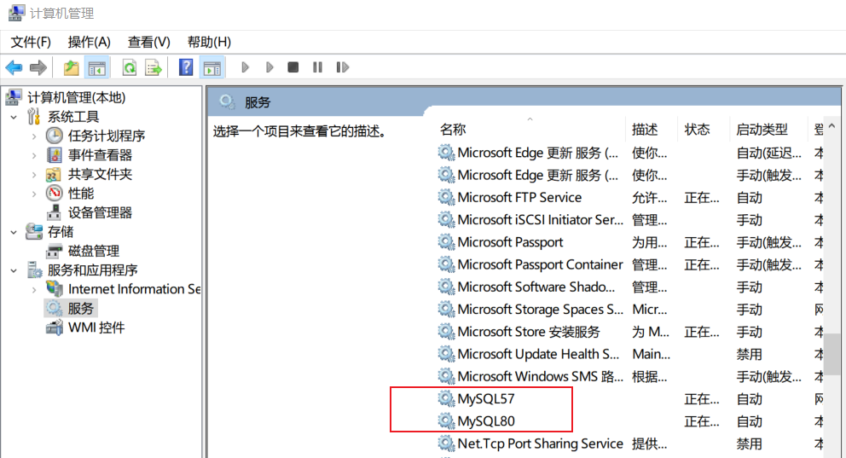Select Microsoft Windows SMS 路由器 row

coord(540,376)
